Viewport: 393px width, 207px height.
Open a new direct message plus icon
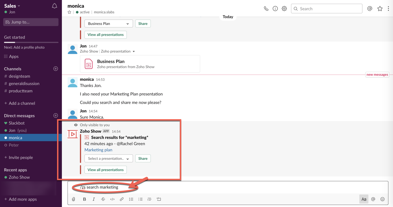pyautogui.click(x=56, y=116)
